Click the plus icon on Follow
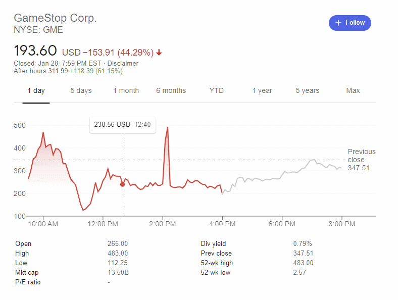This screenshot has width=398, height=300. coord(338,23)
